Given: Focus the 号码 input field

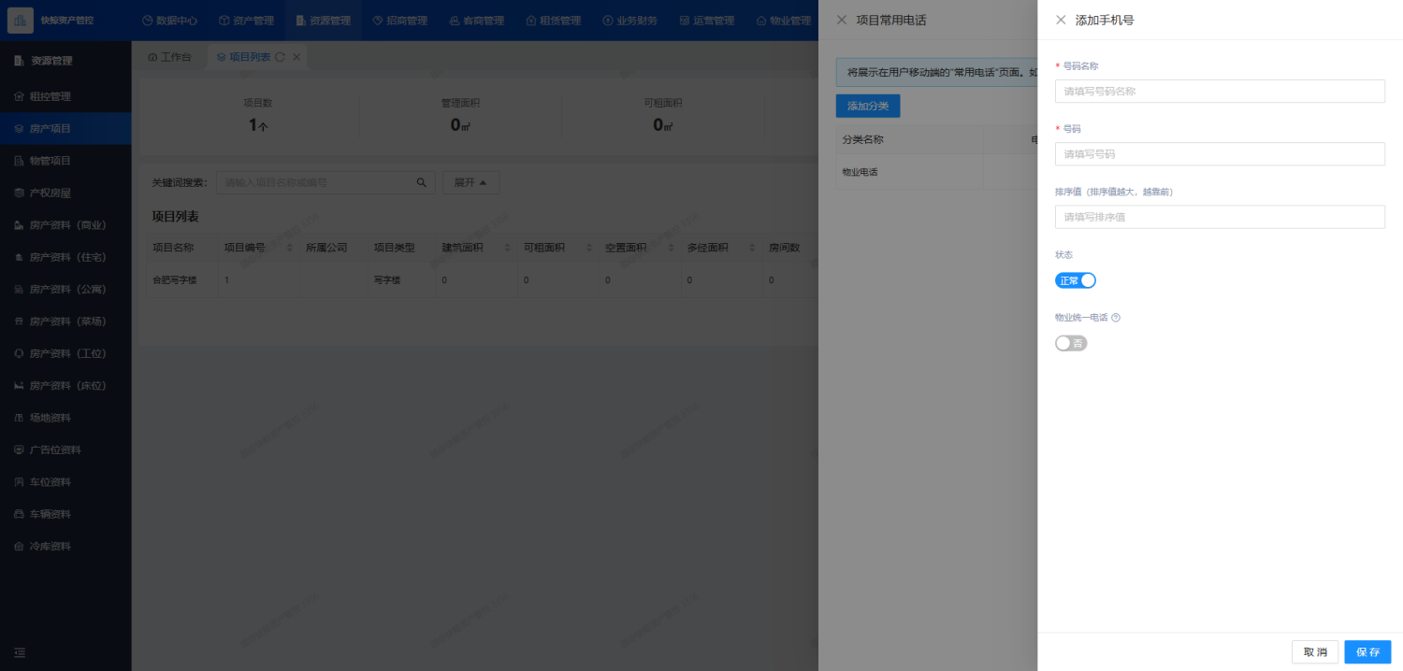Looking at the screenshot, I should (1220, 154).
